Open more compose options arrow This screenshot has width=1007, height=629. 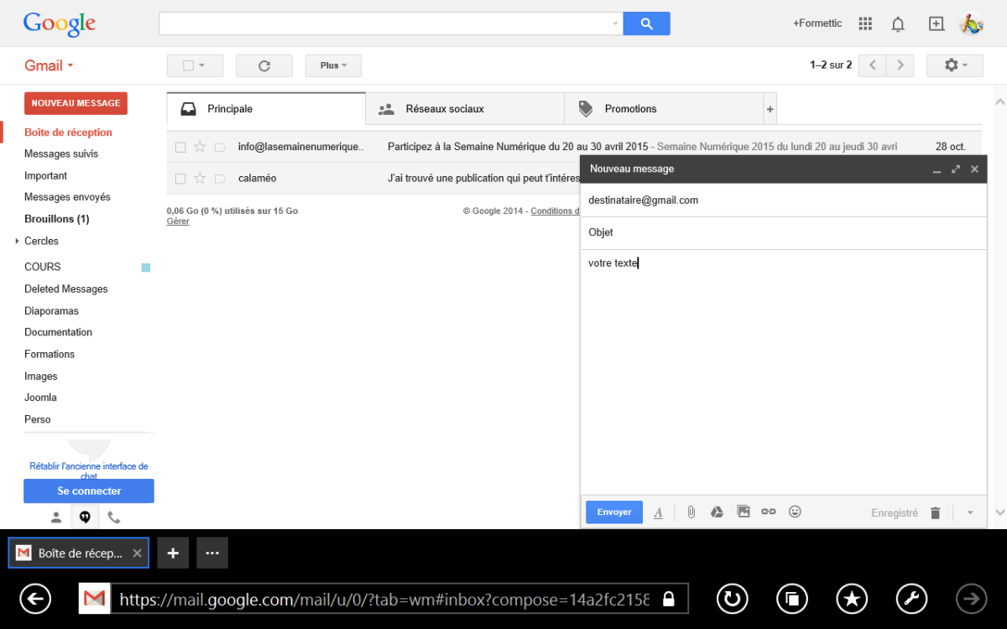point(970,512)
